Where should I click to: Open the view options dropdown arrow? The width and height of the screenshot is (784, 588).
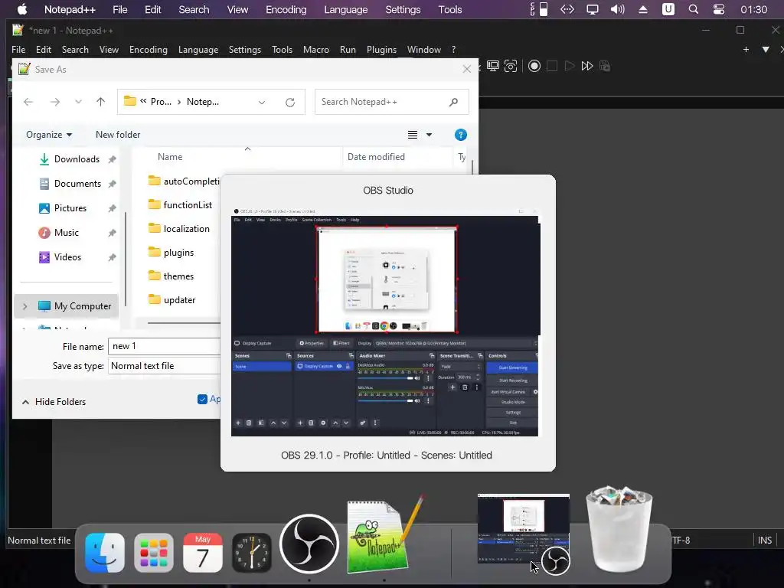429,135
